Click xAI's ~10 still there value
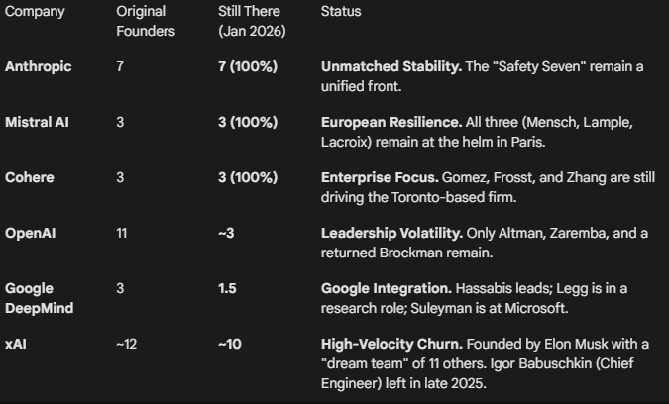The width and height of the screenshot is (669, 404). point(229,344)
